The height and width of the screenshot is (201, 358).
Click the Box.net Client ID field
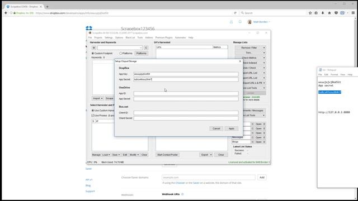click(x=186, y=113)
